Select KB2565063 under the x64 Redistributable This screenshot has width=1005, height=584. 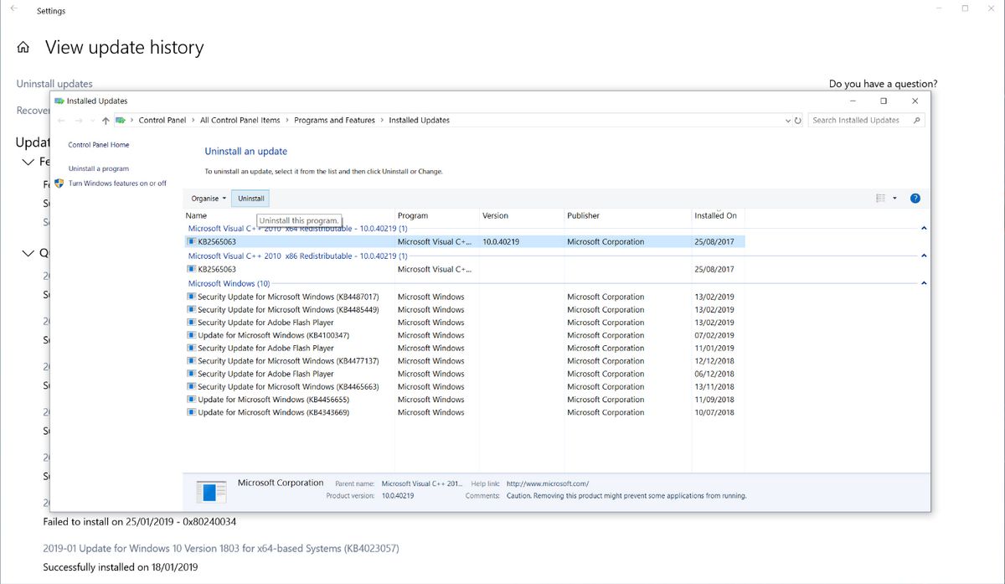tap(464, 241)
